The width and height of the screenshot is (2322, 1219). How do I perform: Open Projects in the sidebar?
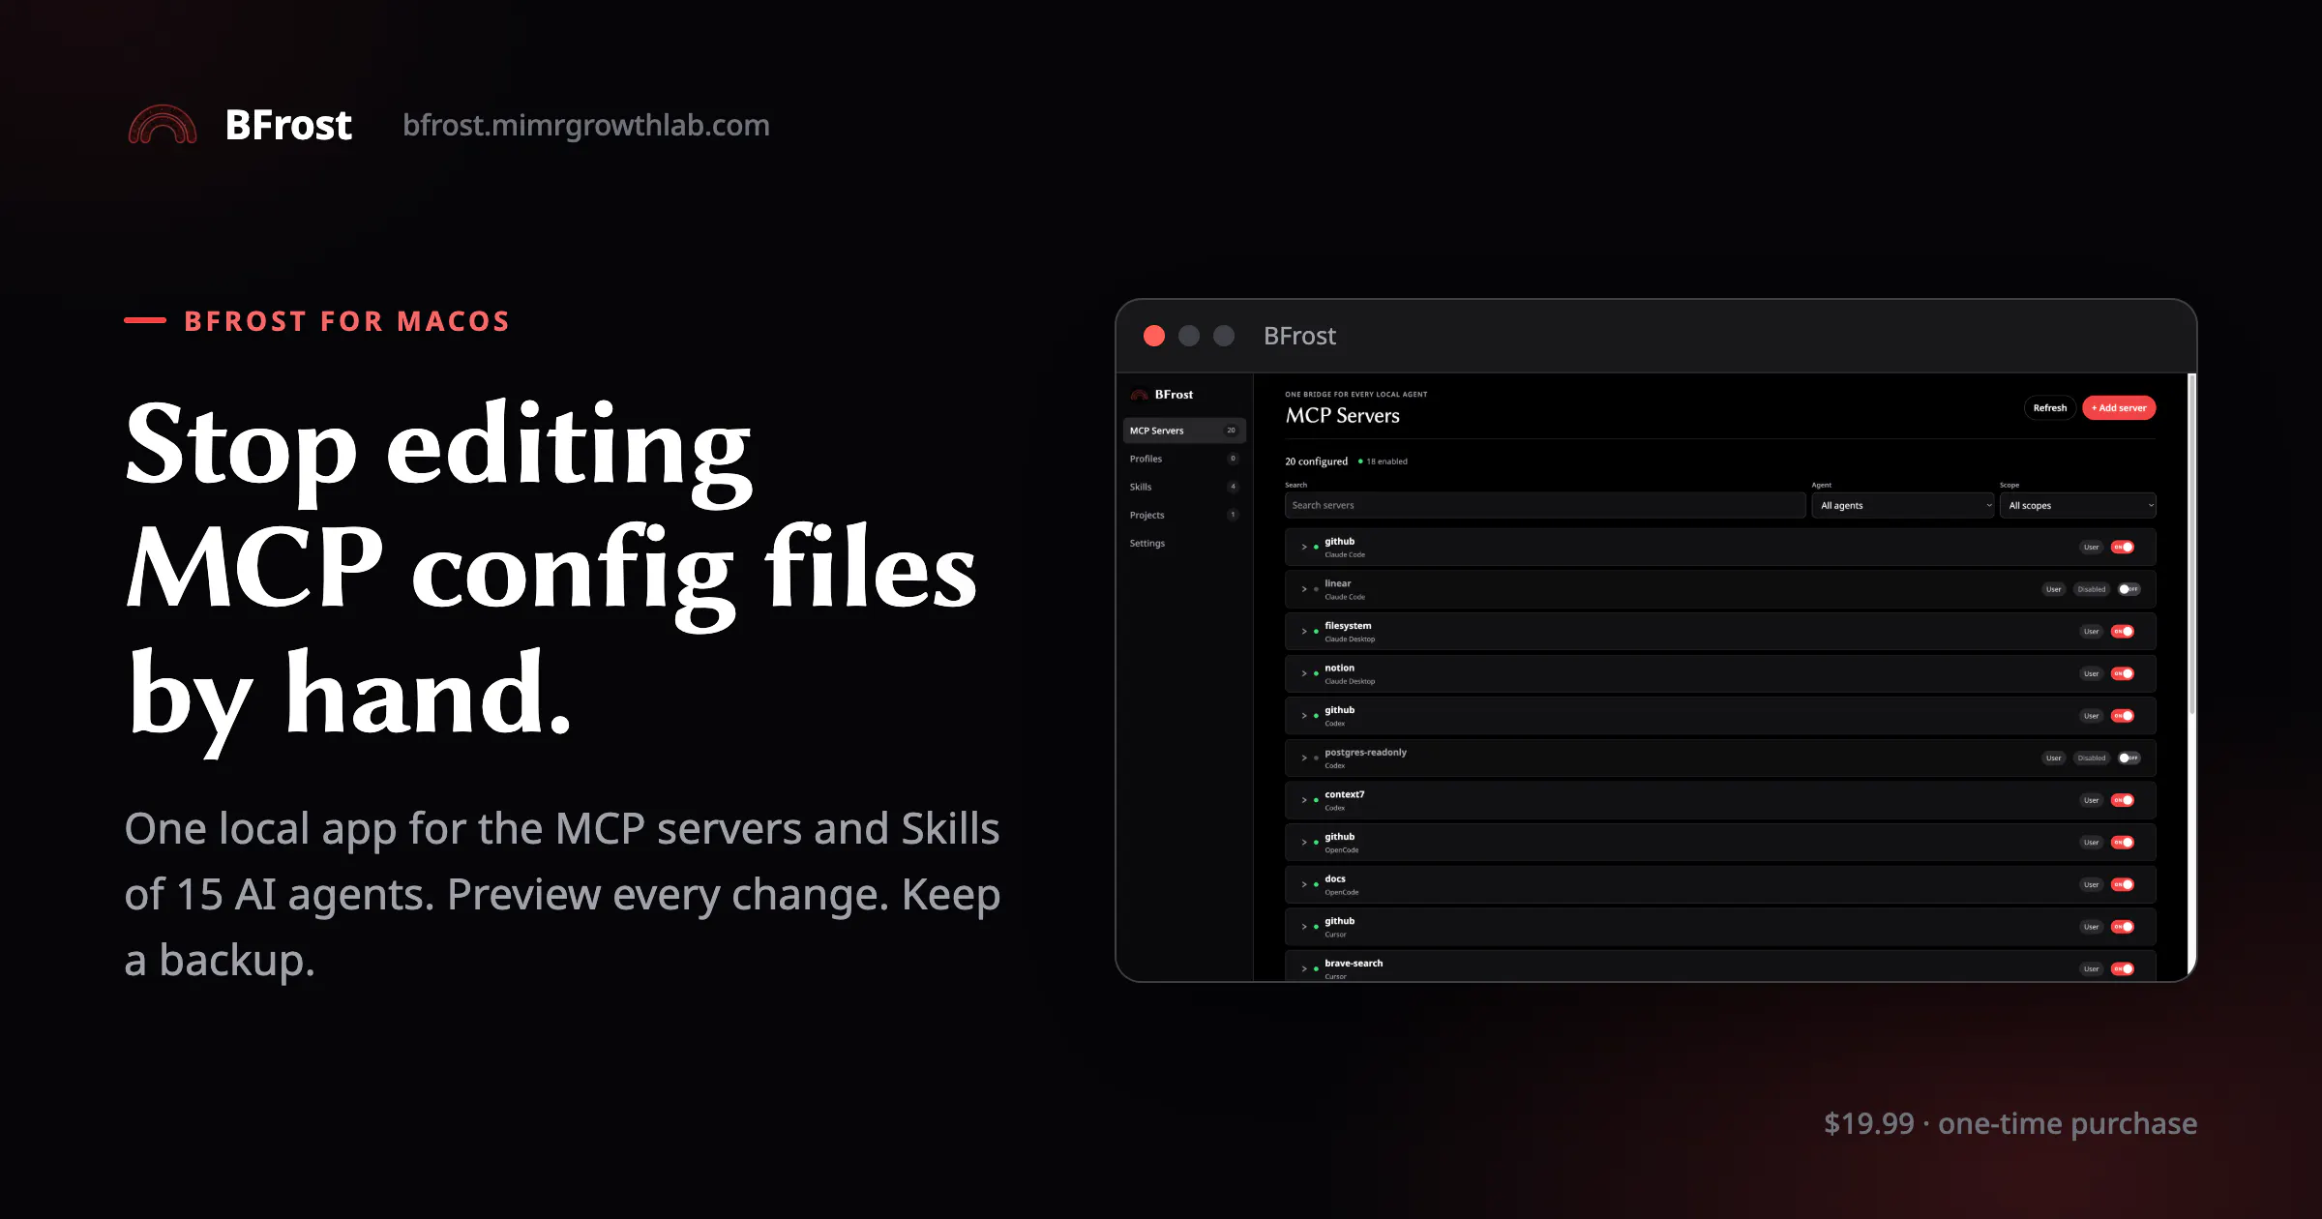pyautogui.click(x=1184, y=515)
